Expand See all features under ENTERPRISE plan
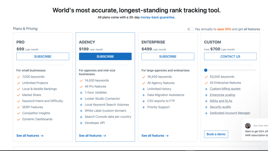The height and width of the screenshot is (151, 268). click(155, 136)
